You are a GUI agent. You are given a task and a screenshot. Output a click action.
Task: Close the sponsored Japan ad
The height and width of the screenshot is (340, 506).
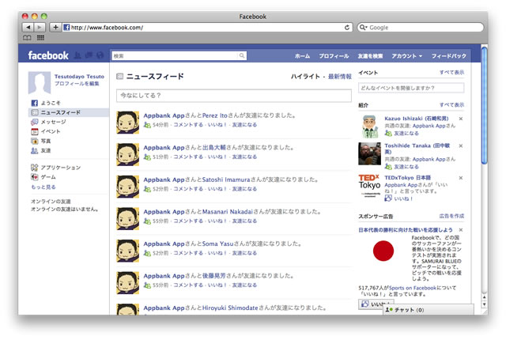461,230
